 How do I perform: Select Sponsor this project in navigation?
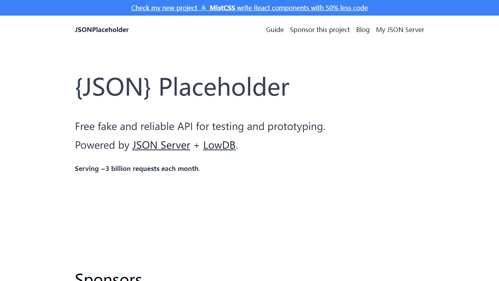pyautogui.click(x=320, y=30)
